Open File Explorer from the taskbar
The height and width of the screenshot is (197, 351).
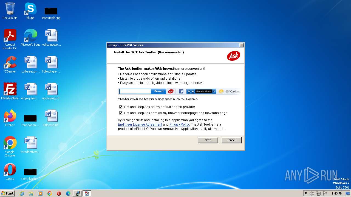point(31,193)
